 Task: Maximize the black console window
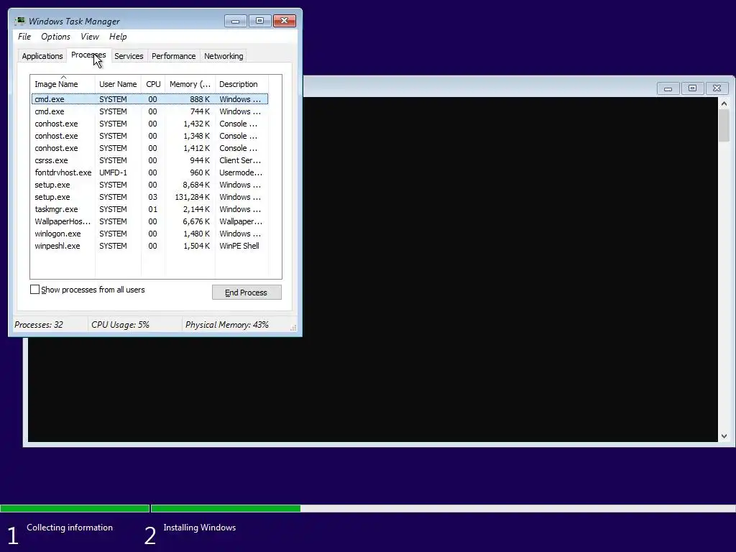pyautogui.click(x=692, y=88)
